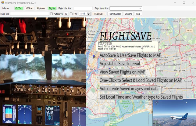Image resolution: width=196 pixels, height=126 pixels.
Task: Open the FlightList button
Action: (x=98, y=14)
